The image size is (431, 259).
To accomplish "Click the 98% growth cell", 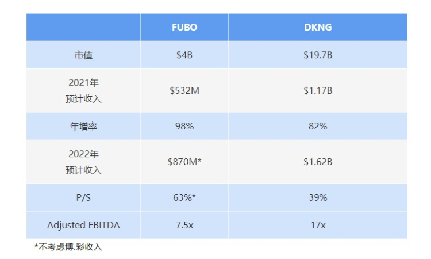I will tap(184, 126).
